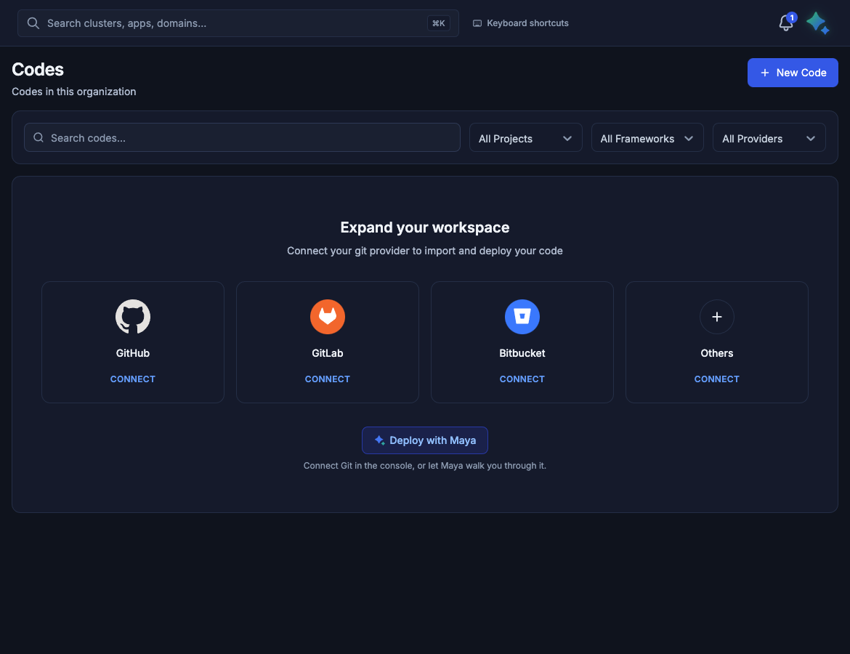
Task: Select the GitLab fox logo icon
Action: click(x=328, y=317)
